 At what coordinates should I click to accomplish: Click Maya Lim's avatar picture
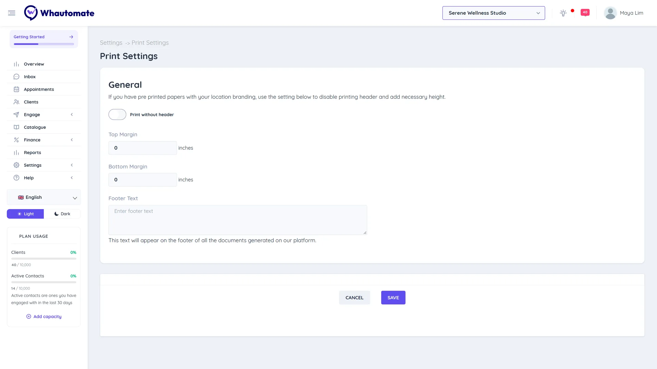[610, 13]
